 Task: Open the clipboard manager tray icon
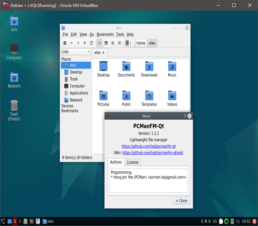(221, 222)
